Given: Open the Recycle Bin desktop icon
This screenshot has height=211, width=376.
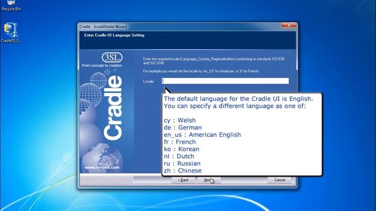Looking at the screenshot, I should tap(11, 5).
